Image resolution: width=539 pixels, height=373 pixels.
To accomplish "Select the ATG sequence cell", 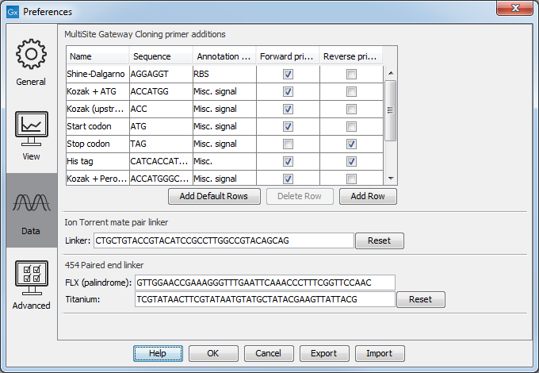I will 161,126.
